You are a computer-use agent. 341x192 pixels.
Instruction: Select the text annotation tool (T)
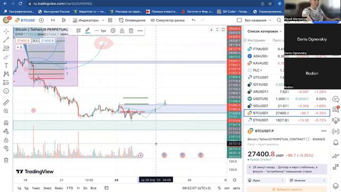coord(6,65)
